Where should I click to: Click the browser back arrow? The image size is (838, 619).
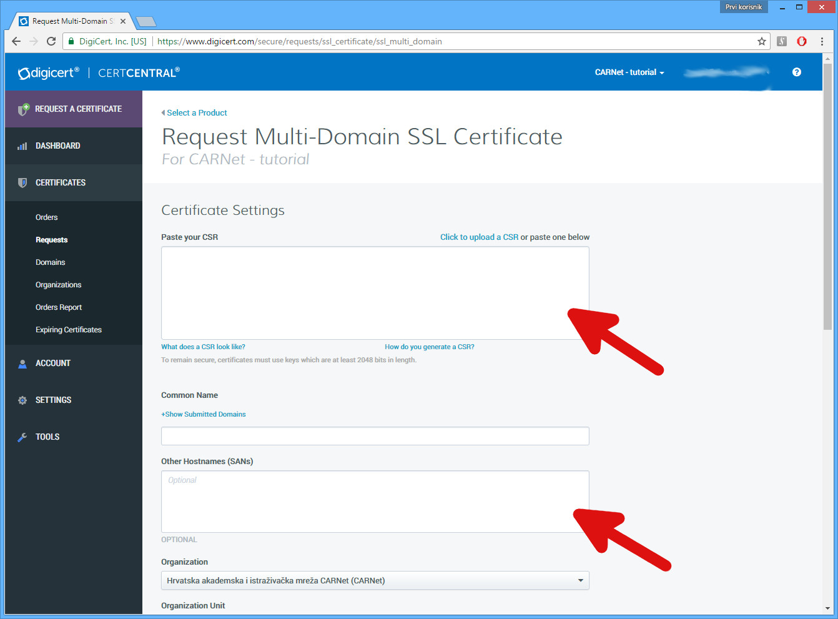pyautogui.click(x=16, y=41)
